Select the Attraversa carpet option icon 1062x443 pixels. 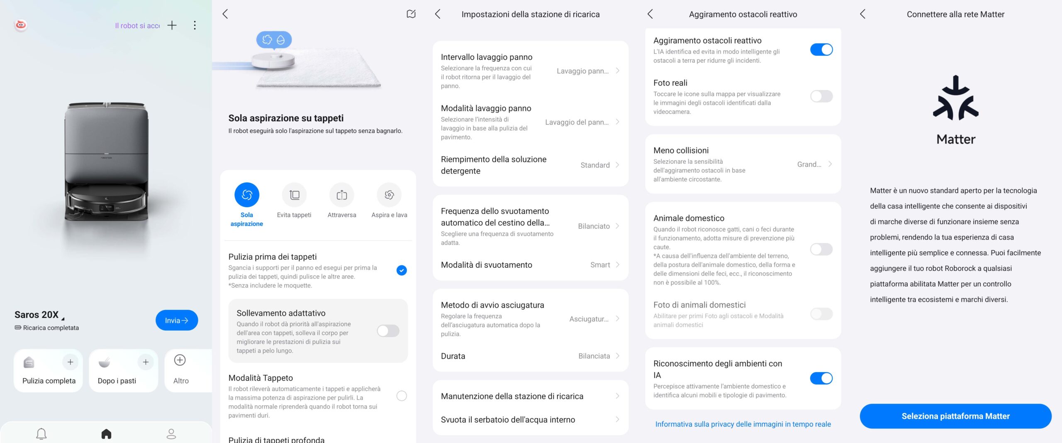pyautogui.click(x=341, y=195)
